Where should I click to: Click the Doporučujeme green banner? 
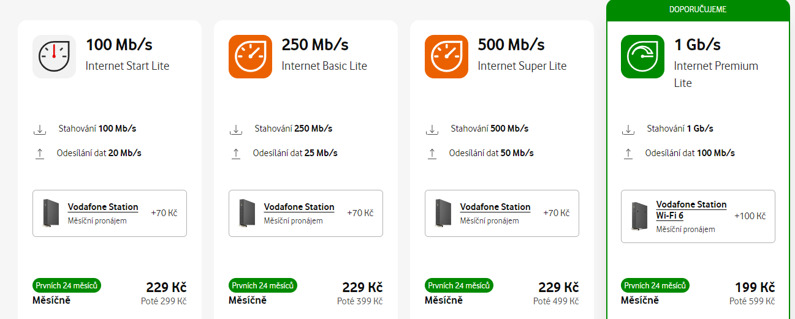tap(698, 10)
